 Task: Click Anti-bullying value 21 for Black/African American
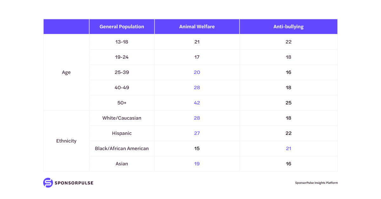(288, 149)
